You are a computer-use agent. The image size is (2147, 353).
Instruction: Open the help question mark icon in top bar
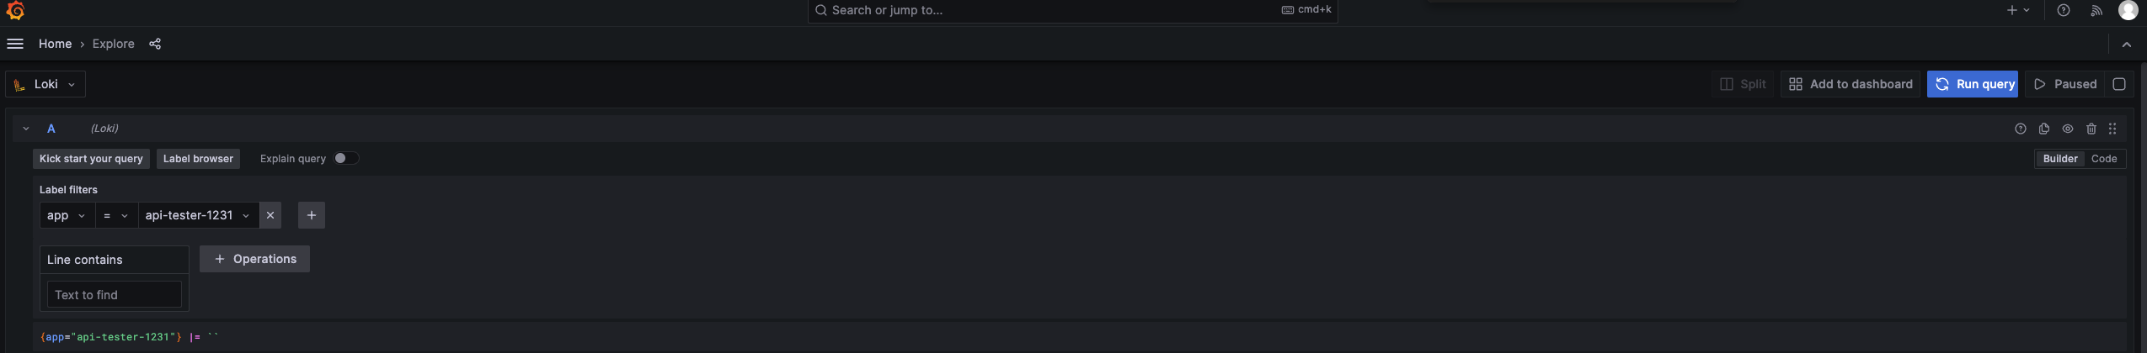click(x=2063, y=10)
